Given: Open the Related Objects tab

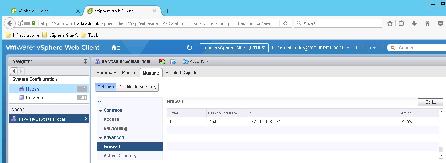Looking at the screenshot, I should coord(181,73).
